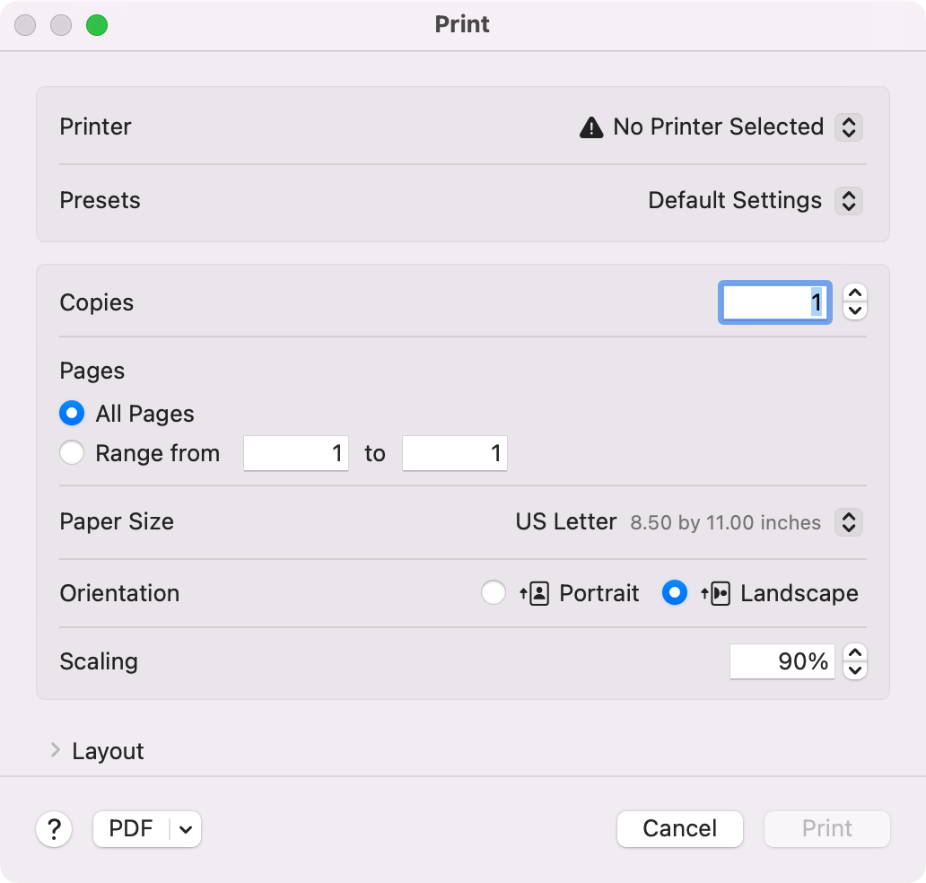926x883 pixels.
Task: Choose Portrait orientation radio button
Action: point(494,593)
